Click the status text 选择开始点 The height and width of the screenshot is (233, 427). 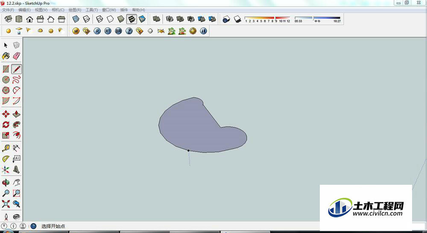[x=53, y=226]
